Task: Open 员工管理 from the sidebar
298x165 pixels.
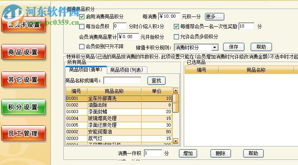Action: (x=24, y=133)
